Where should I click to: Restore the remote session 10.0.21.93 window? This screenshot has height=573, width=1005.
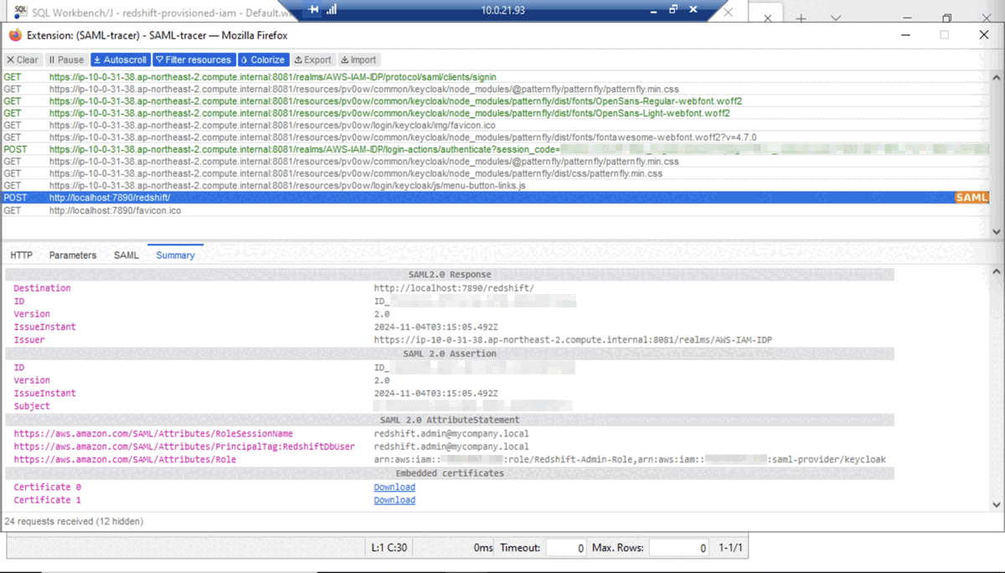pos(673,10)
